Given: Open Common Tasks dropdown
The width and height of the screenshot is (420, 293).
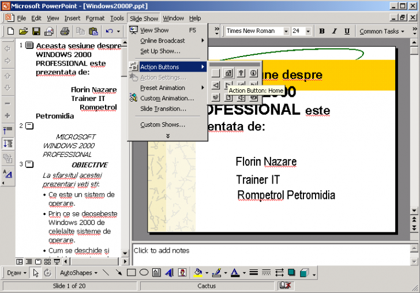Looking at the screenshot, I should pos(382,31).
